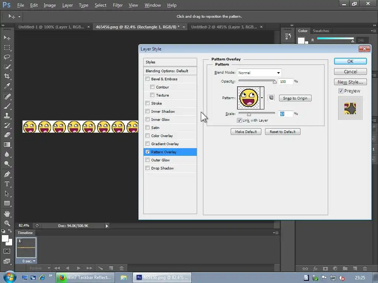Select the Healing Brush tool

(7, 97)
